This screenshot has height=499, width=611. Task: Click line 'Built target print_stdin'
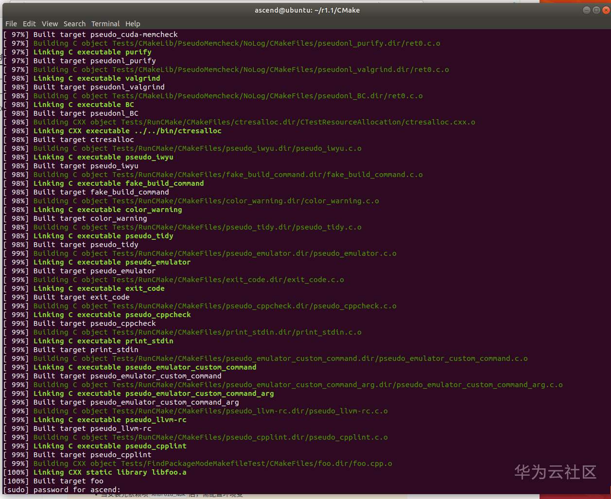pos(70,350)
